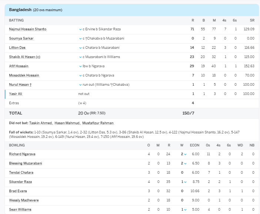The height and width of the screenshot is (214, 260).
Task: Show Mosaddek Hossain's dismissal details chevron
Action: (80, 75)
